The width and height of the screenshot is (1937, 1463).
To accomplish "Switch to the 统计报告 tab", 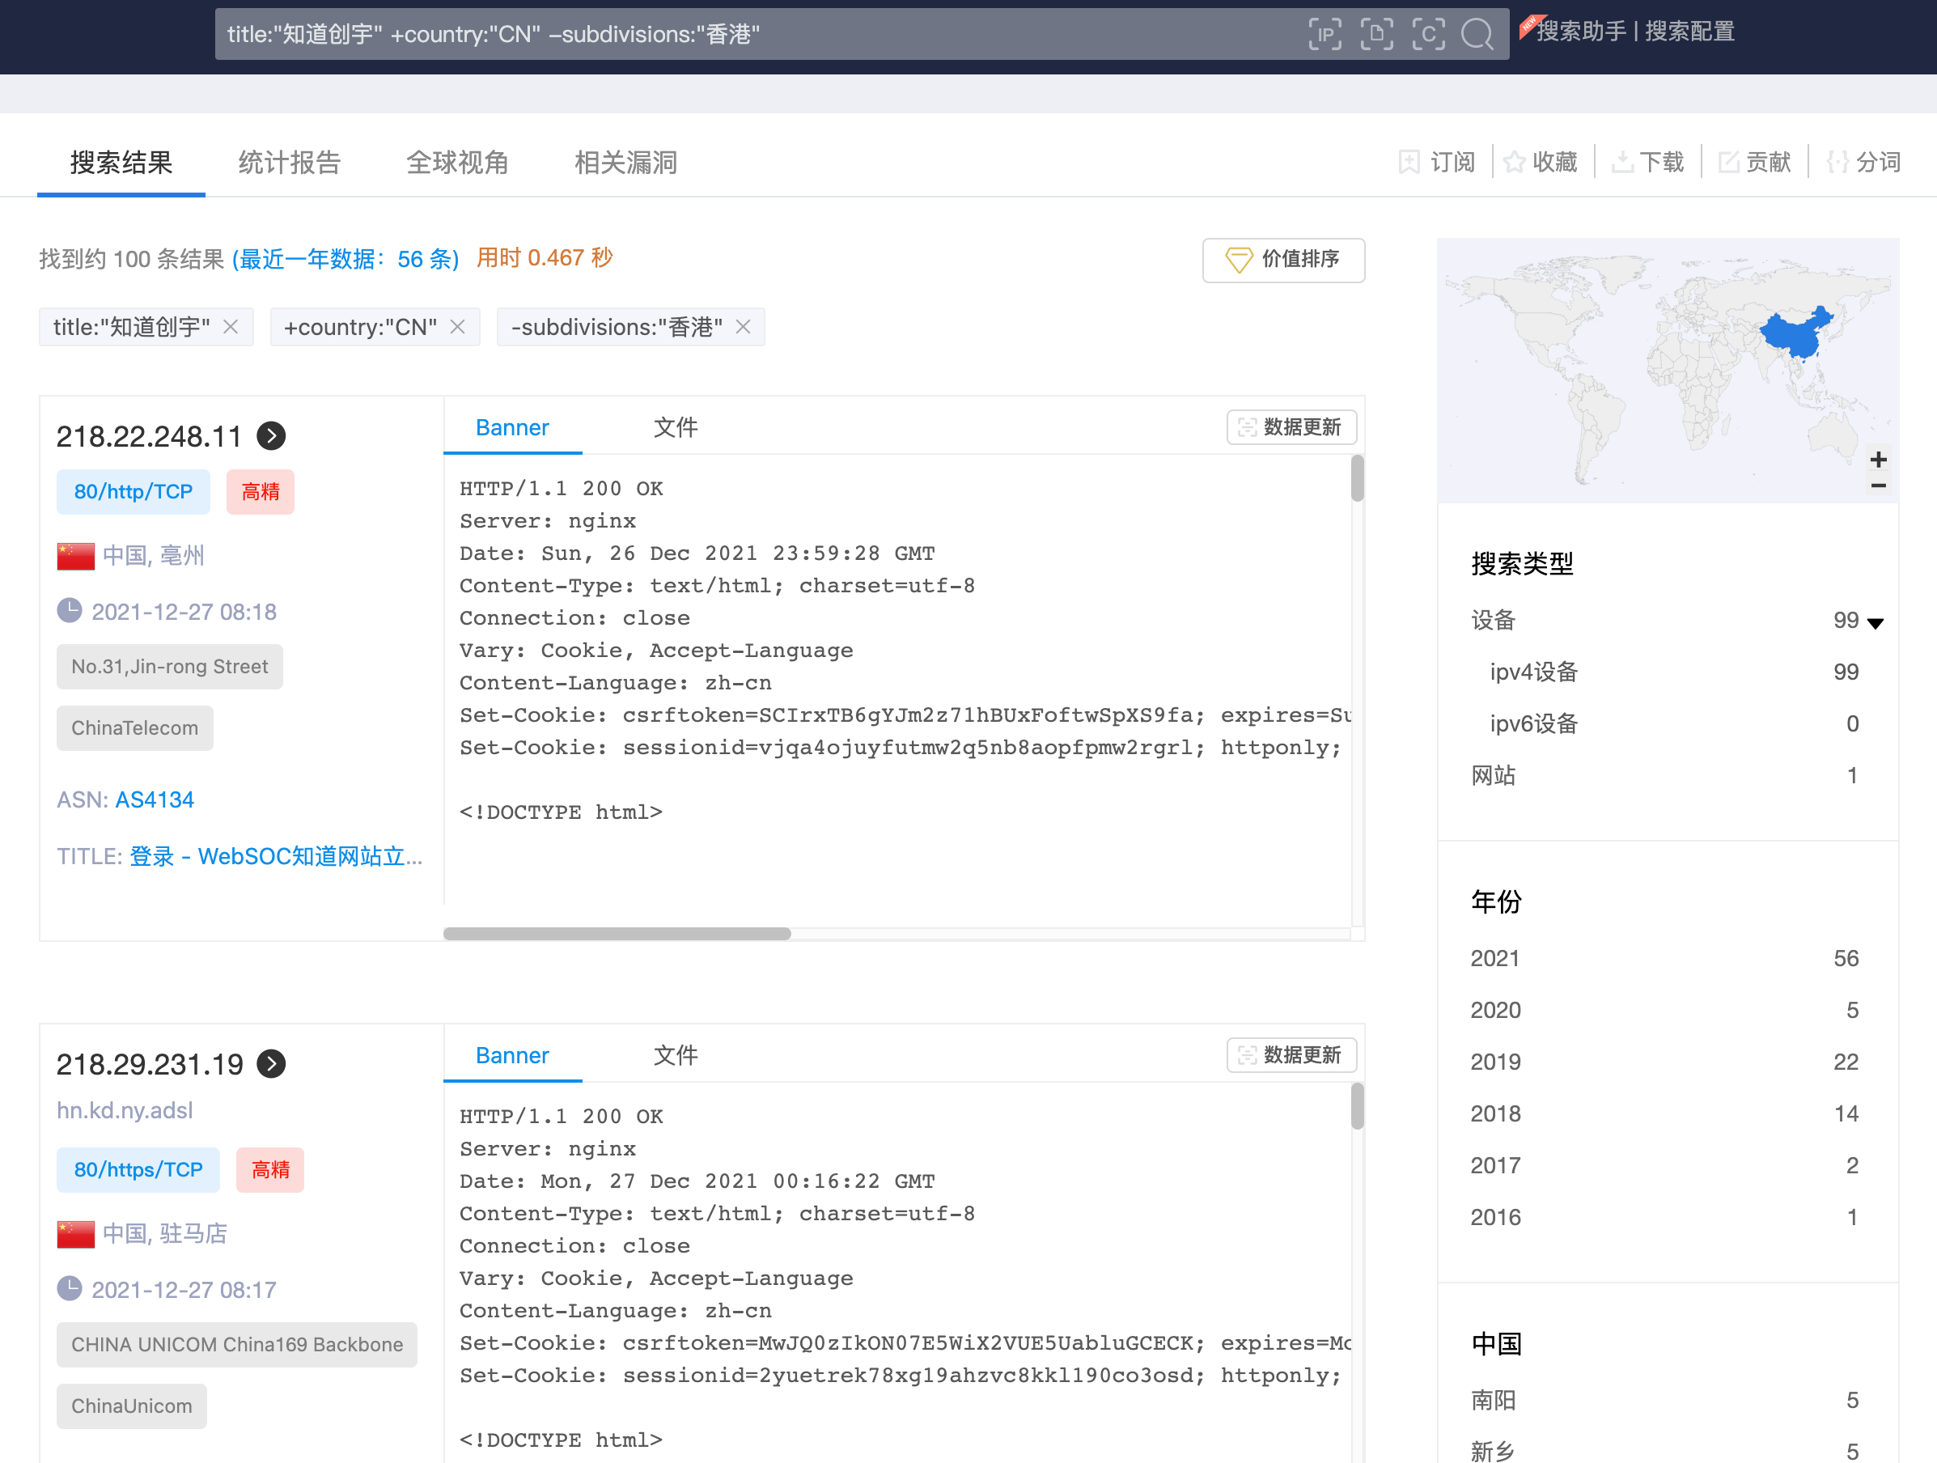I will 289,162.
